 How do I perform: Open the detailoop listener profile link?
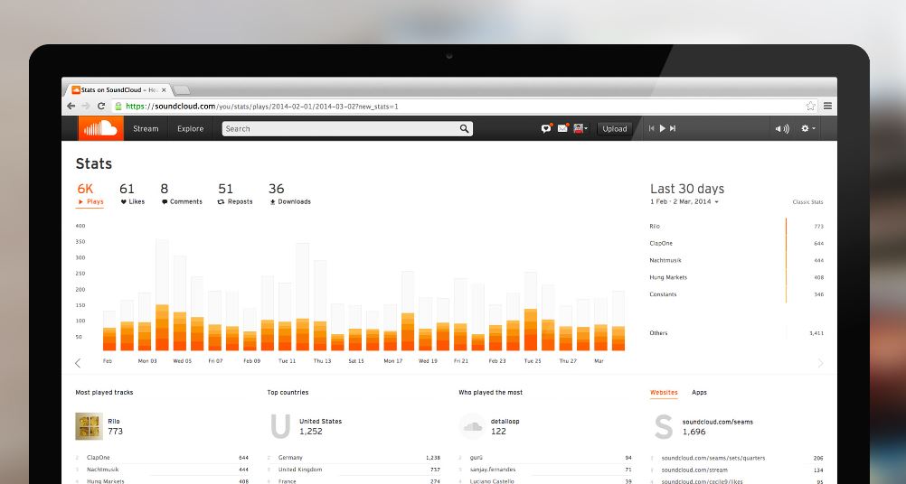coord(505,421)
